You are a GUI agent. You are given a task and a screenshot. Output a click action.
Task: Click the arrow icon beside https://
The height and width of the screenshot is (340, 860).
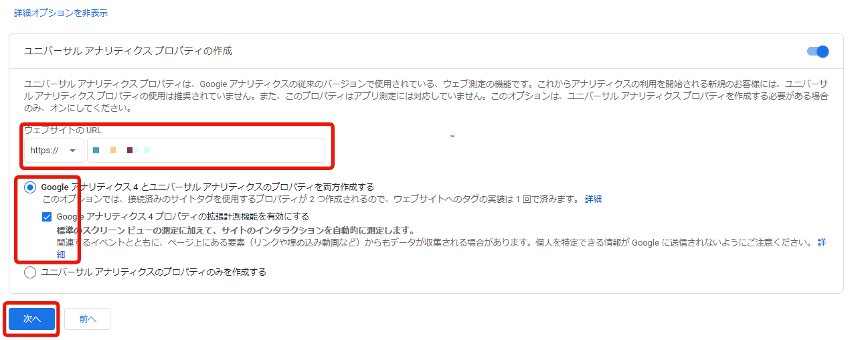pos(72,151)
